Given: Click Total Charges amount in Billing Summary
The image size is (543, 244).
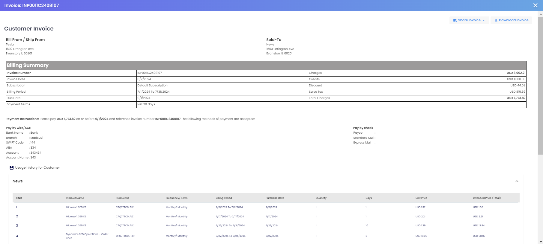Looking at the screenshot, I should (x=516, y=98).
